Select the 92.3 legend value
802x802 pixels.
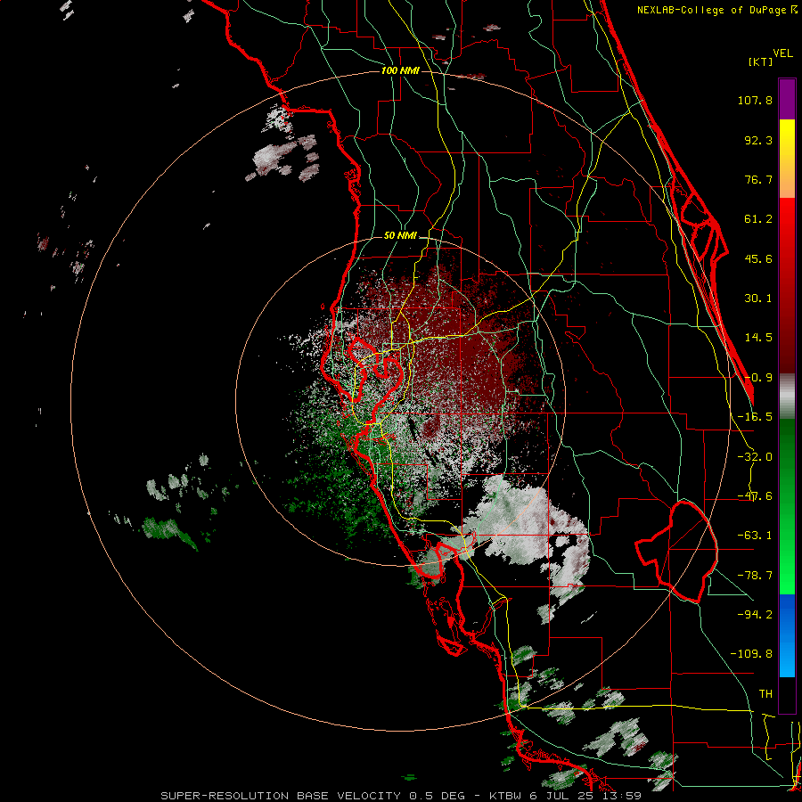[758, 140]
